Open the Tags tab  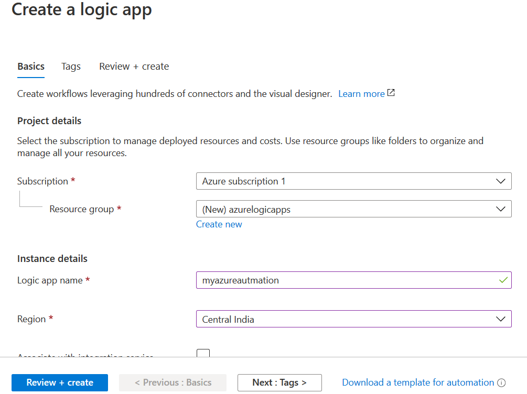71,67
